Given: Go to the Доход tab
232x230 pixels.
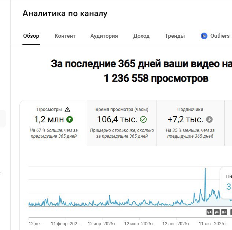Looking at the screenshot, I should pos(141,36).
